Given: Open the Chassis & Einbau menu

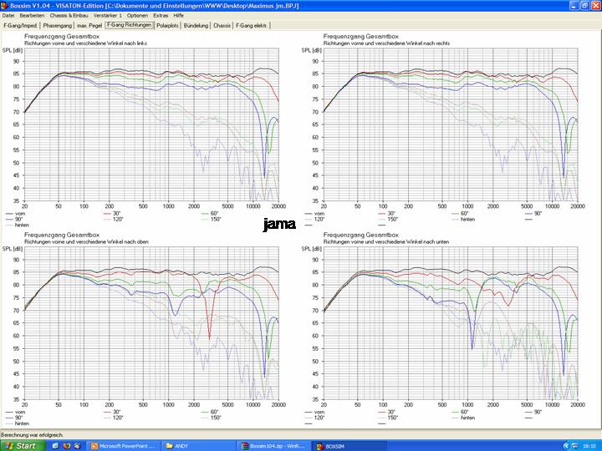Looking at the screenshot, I should 69,15.
